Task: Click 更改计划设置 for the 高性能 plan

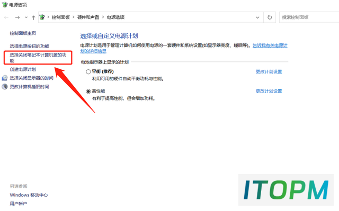Action: click(269, 91)
